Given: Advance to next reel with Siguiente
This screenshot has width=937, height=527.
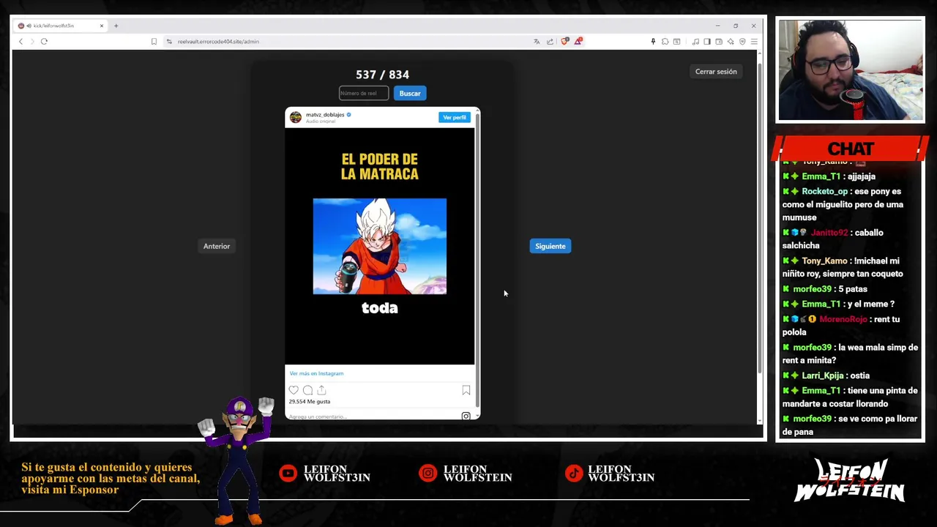Looking at the screenshot, I should 550,246.
